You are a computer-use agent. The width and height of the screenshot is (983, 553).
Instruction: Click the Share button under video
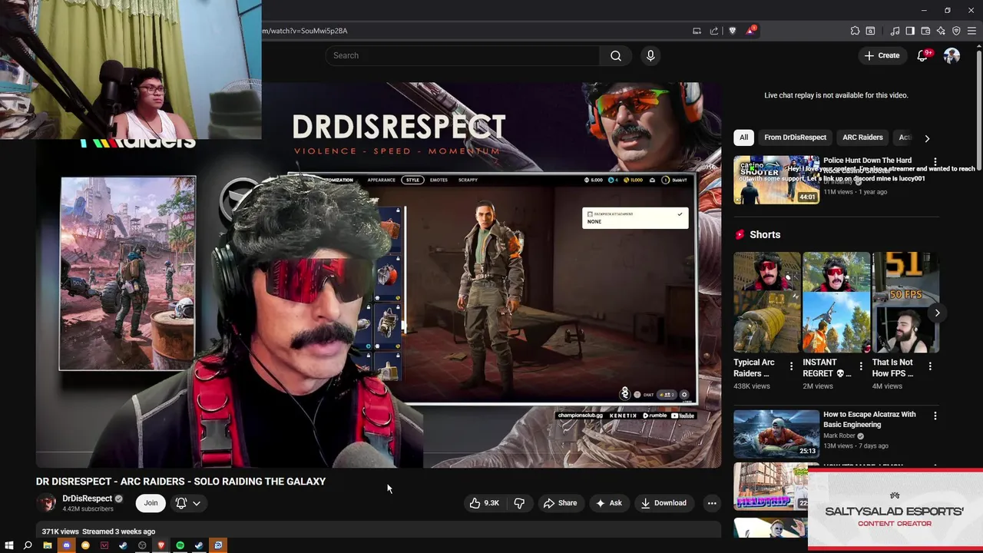pyautogui.click(x=560, y=503)
